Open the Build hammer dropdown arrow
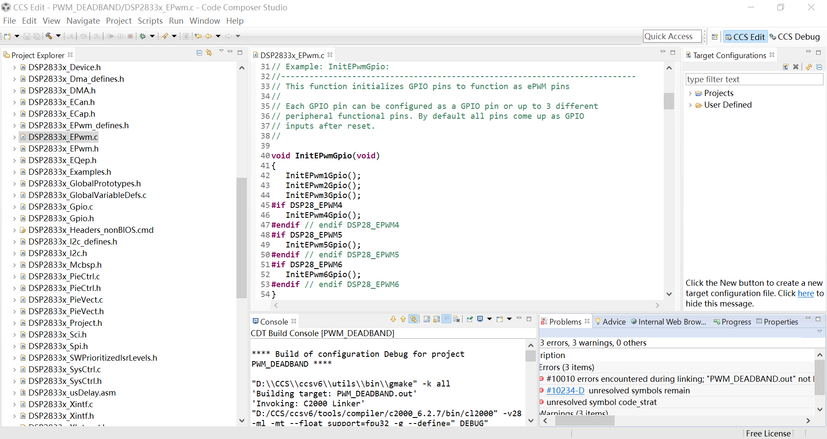The height and width of the screenshot is (439, 827). click(x=58, y=36)
